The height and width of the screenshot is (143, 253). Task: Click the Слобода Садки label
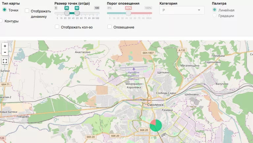tap(166, 93)
